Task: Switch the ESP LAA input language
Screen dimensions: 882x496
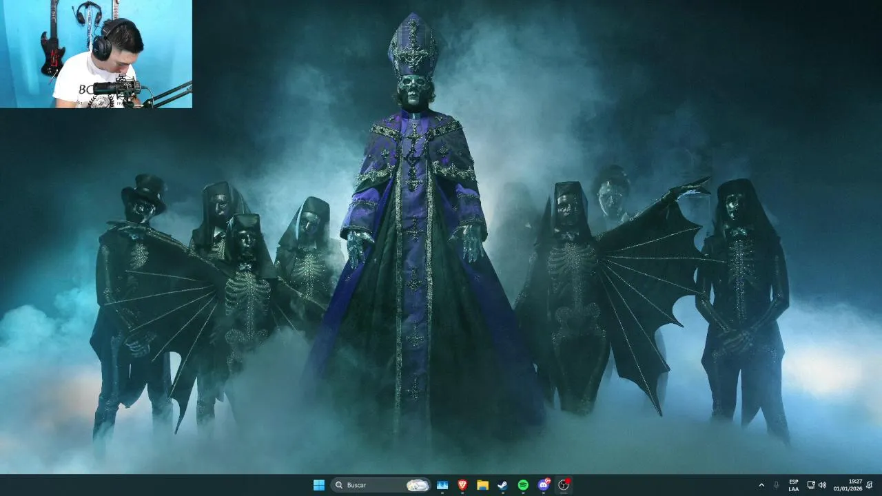Action: pos(794,485)
